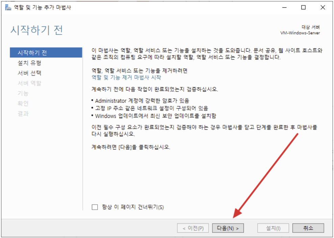The width and height of the screenshot is (334, 238).
Task: Click the 역할 및 기능 추가 마법사 title text
Action: click(43, 7)
